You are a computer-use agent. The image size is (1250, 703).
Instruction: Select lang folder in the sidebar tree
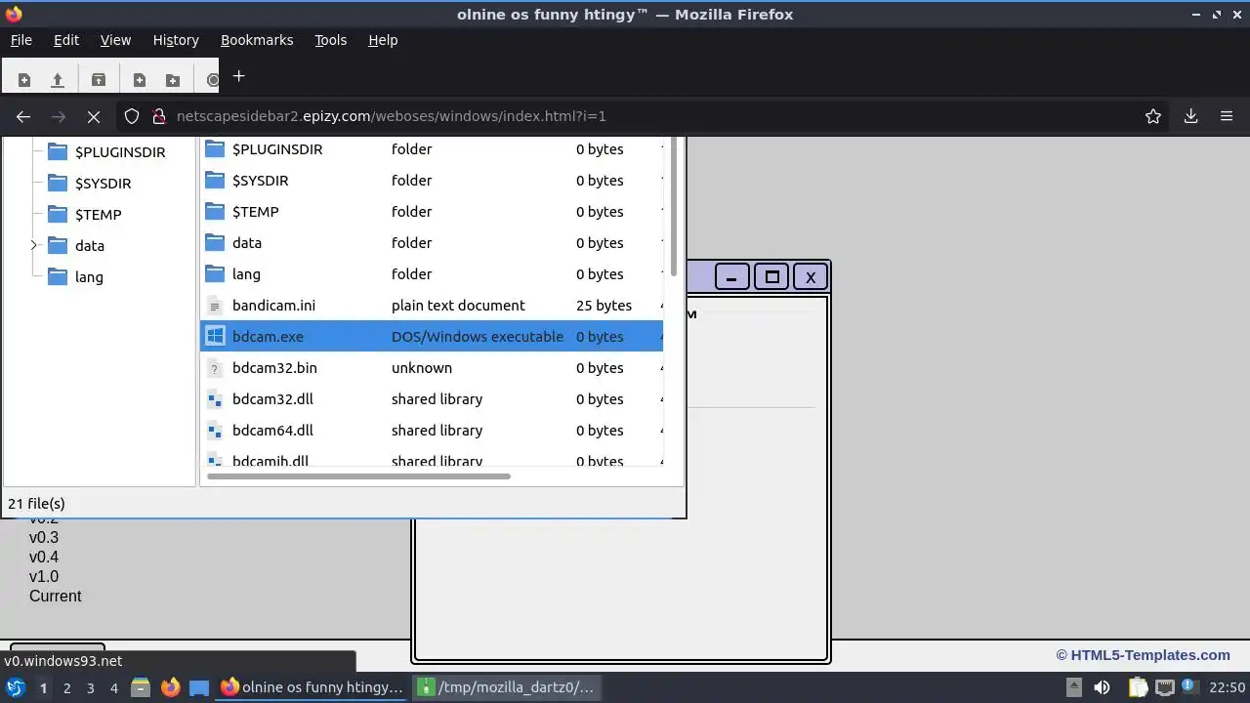pos(89,277)
